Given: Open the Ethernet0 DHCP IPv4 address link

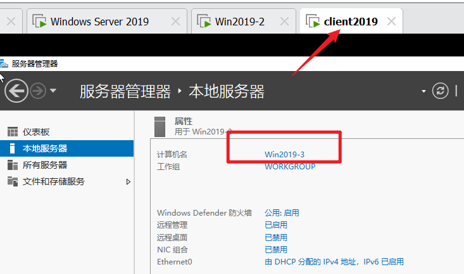Looking at the screenshot, I should [x=334, y=262].
